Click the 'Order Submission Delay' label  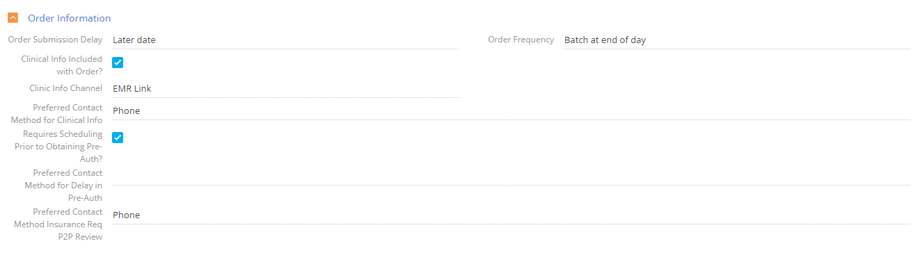(x=55, y=40)
